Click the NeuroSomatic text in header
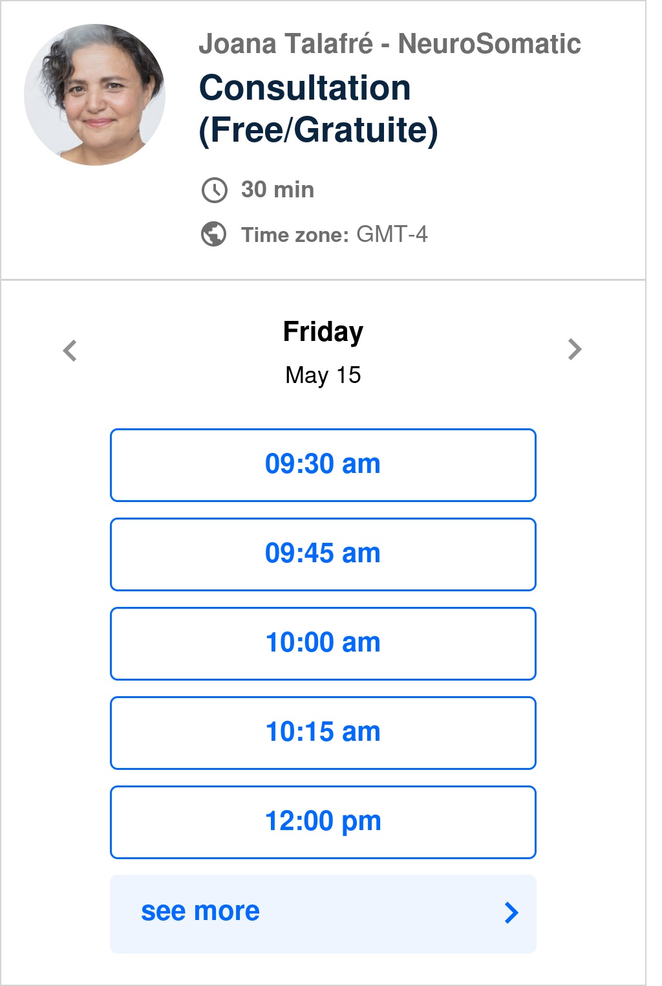The image size is (662, 986). coord(489,44)
